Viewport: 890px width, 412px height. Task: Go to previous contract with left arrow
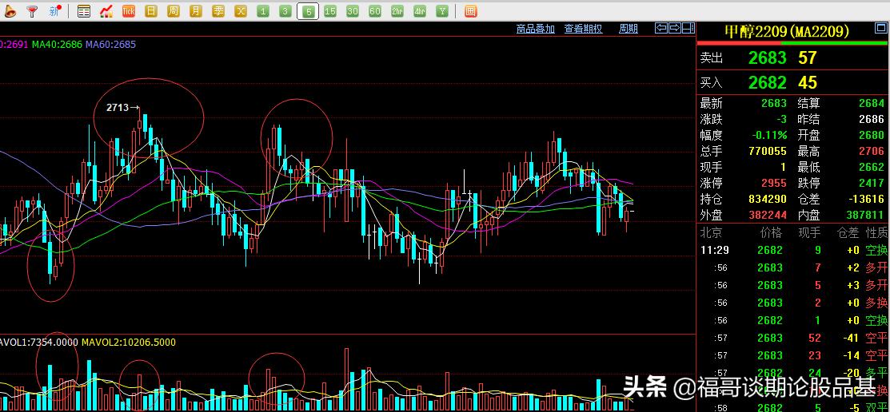click(661, 29)
